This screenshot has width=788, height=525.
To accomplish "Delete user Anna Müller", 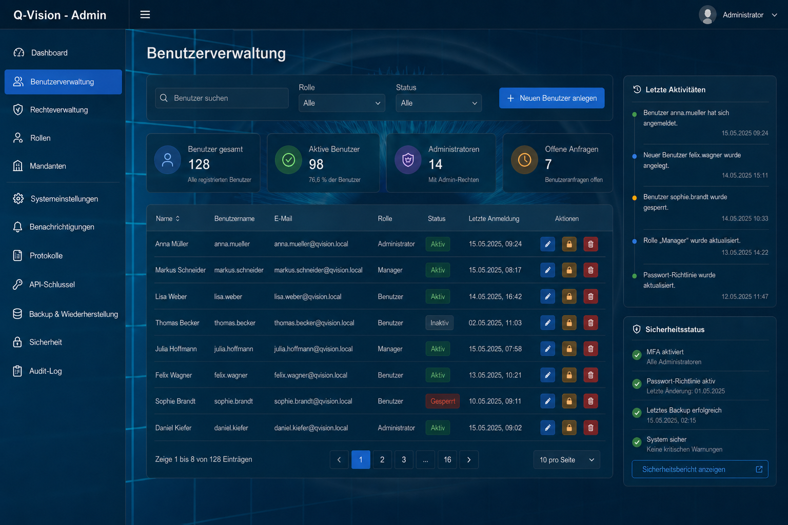I will [590, 244].
